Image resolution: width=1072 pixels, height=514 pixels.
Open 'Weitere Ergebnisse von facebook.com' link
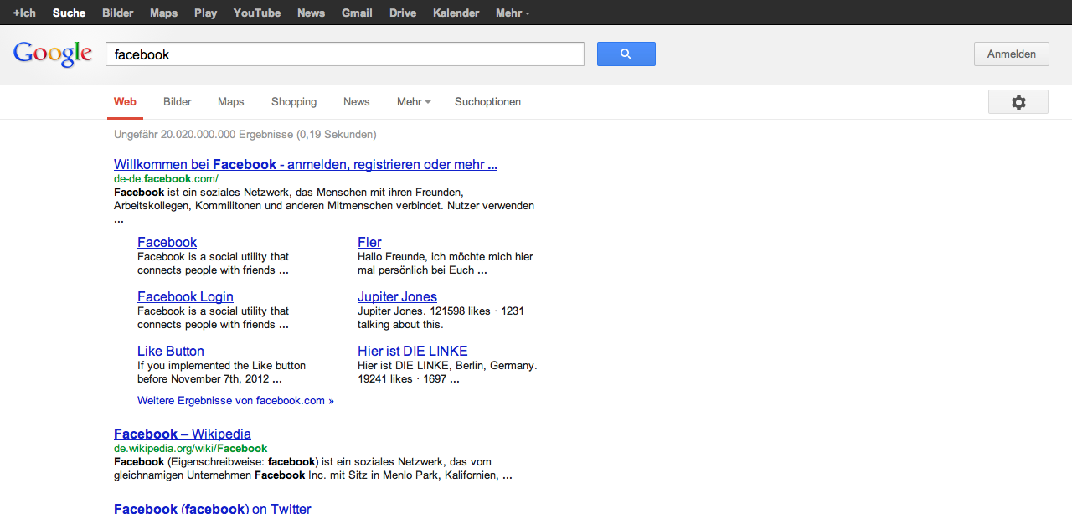pyautogui.click(x=235, y=401)
